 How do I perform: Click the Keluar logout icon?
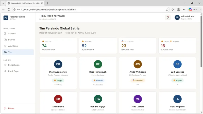(5, 108)
